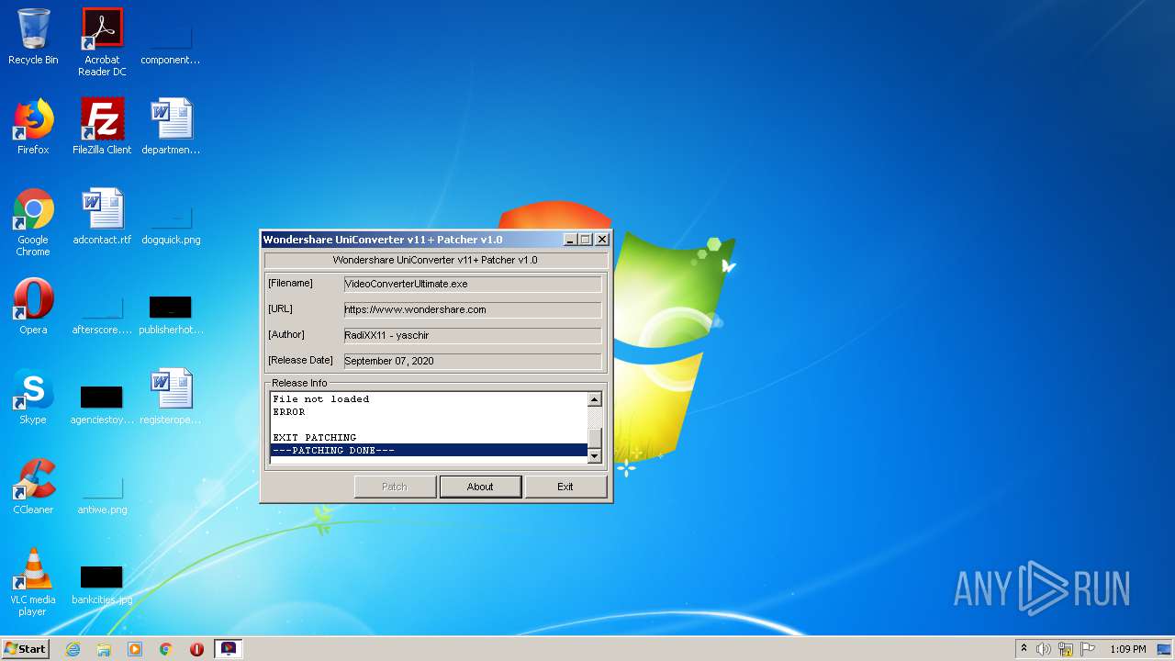Click the Release Info scrollbar thumb
The width and height of the screenshot is (1175, 661).
click(595, 438)
